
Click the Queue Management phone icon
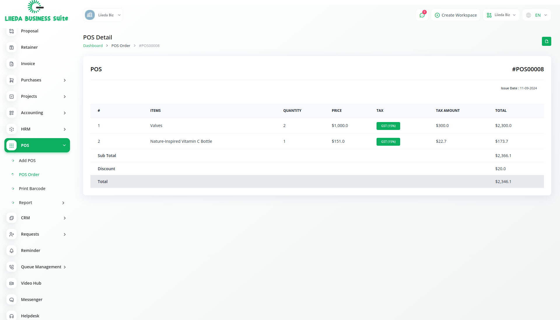[12, 267]
